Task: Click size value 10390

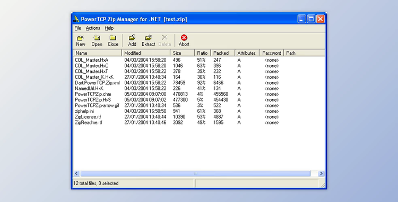Action: 179,117
